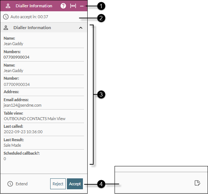Image resolution: width=208 pixels, height=194 pixels.
Task: Open the edit note icon in the right panel
Action: (197, 183)
